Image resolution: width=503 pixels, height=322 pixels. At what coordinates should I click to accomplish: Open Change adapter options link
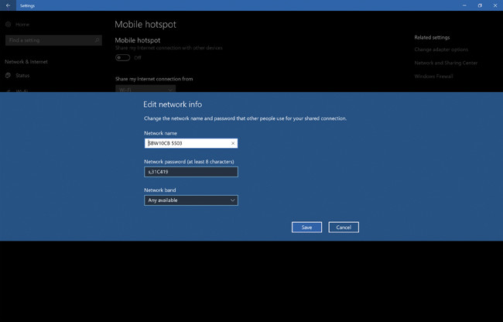(442, 50)
